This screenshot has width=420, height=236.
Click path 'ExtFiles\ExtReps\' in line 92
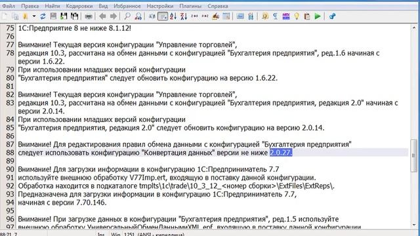tap(306, 186)
